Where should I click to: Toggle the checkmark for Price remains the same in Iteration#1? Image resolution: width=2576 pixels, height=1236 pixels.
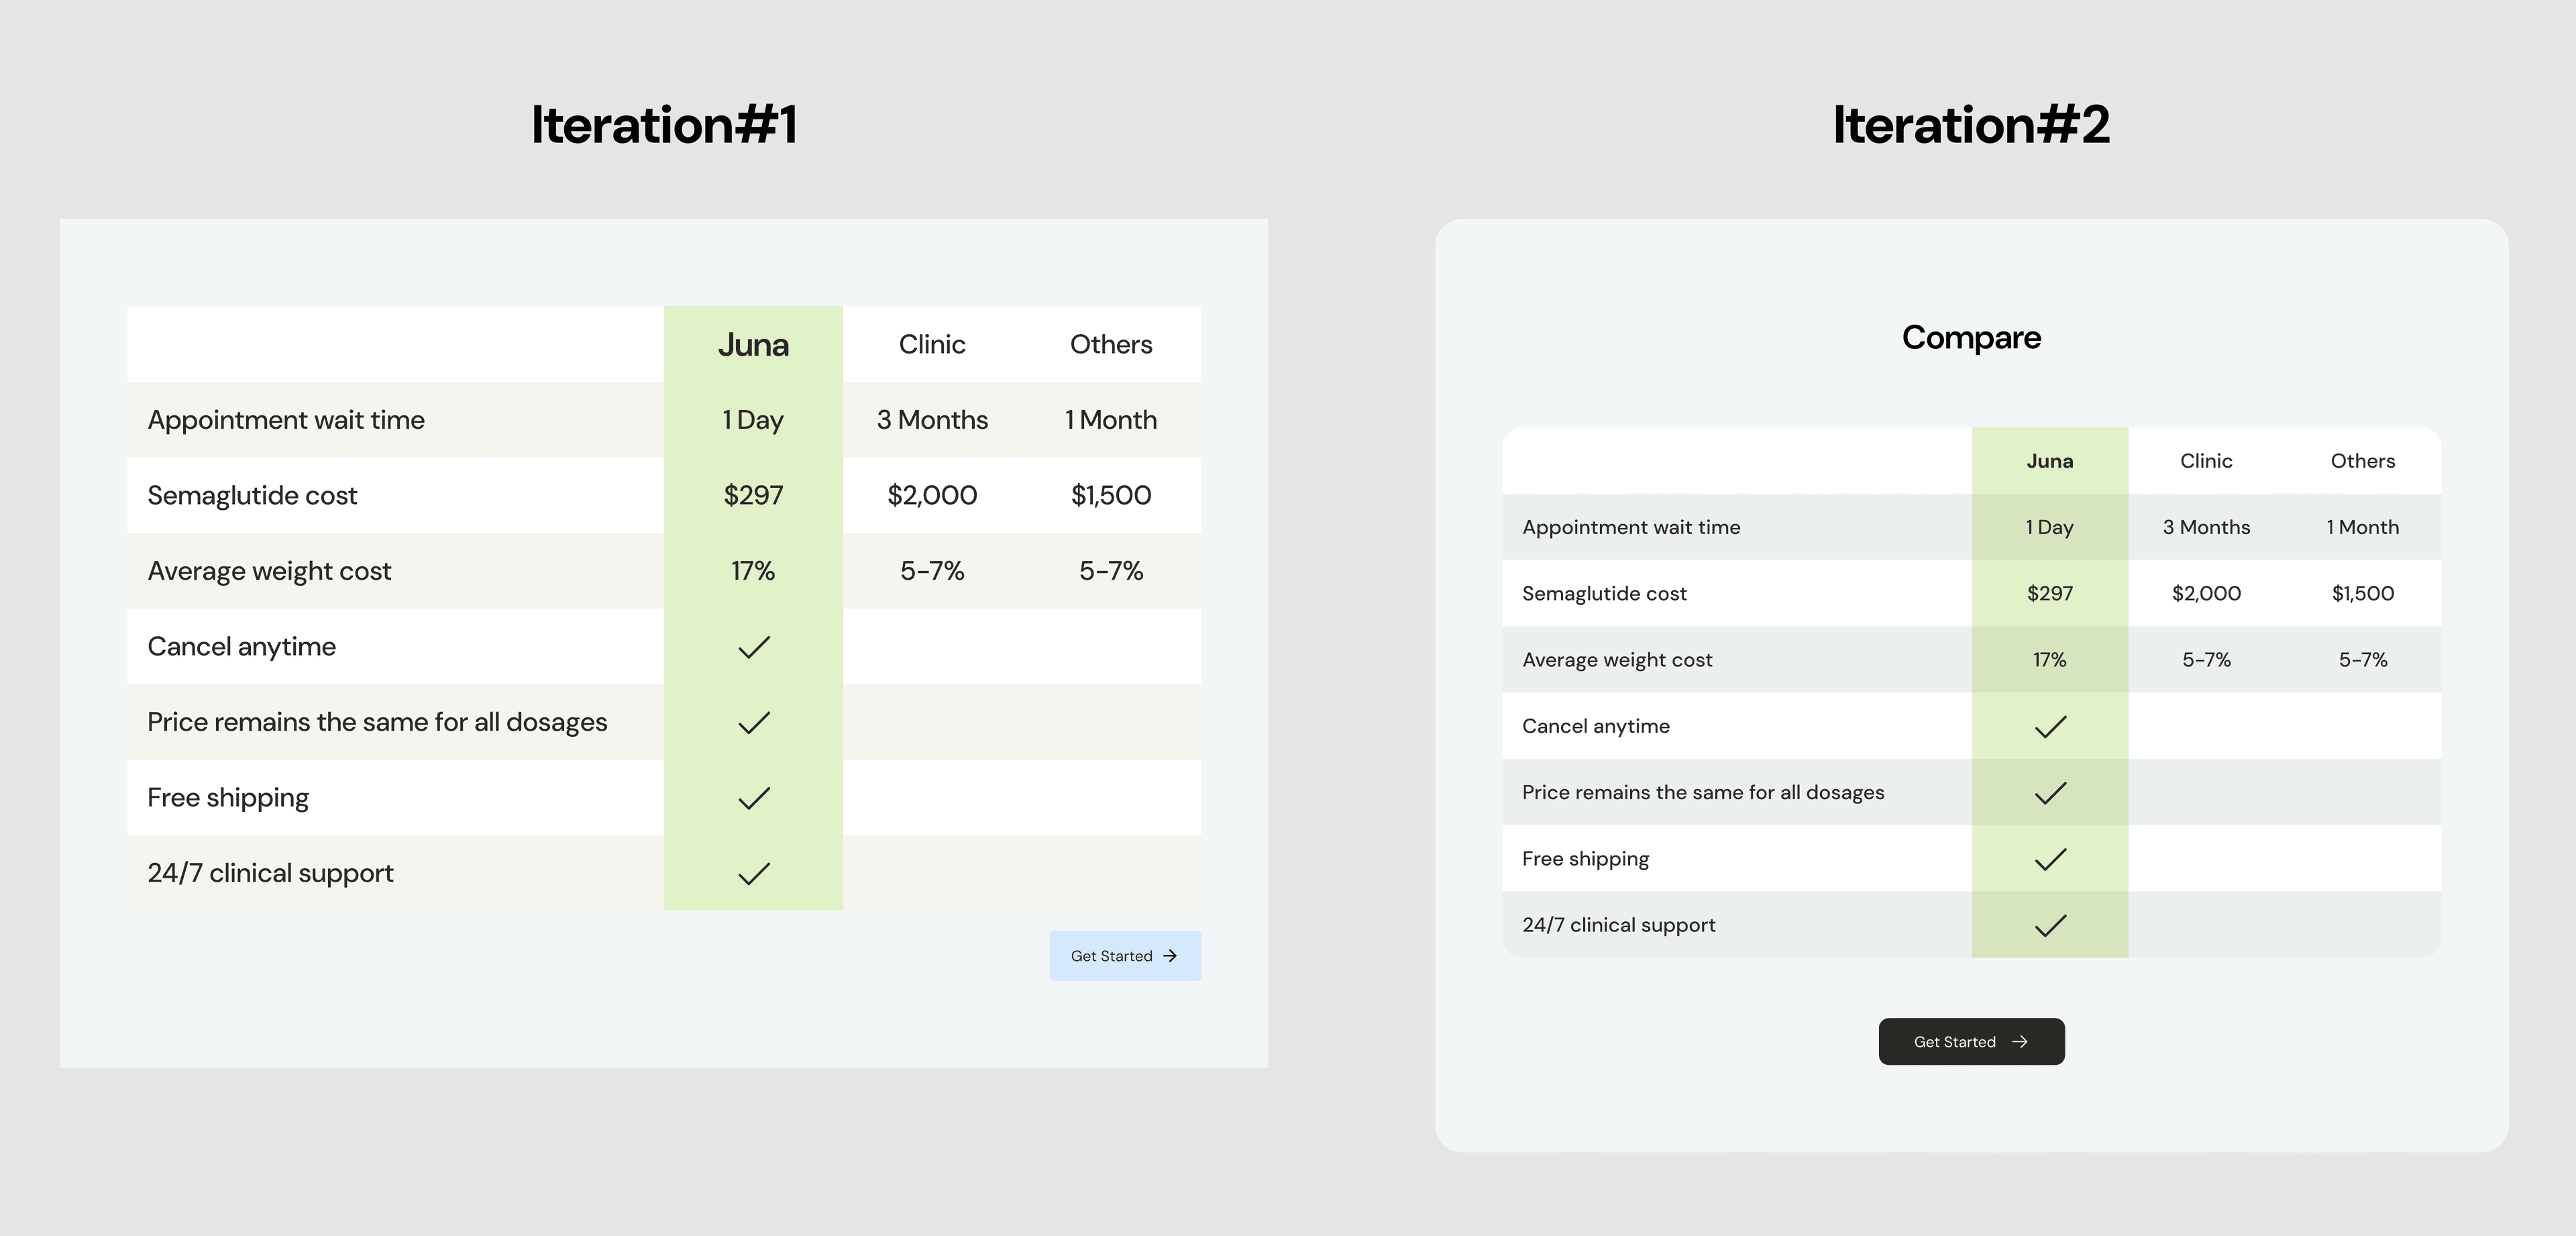point(753,721)
